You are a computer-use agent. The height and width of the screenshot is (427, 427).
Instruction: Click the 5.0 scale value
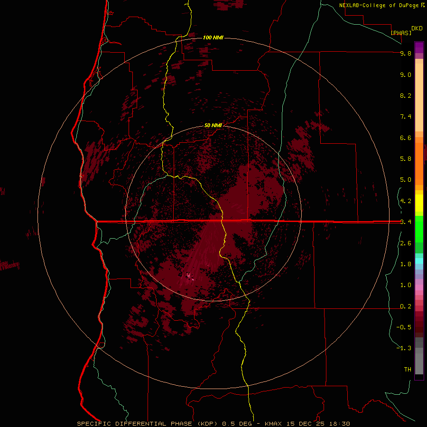pos(406,180)
